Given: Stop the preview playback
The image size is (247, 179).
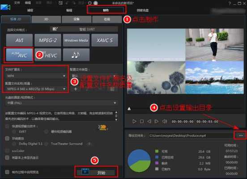Looking at the screenshot, I should tap(142, 121).
